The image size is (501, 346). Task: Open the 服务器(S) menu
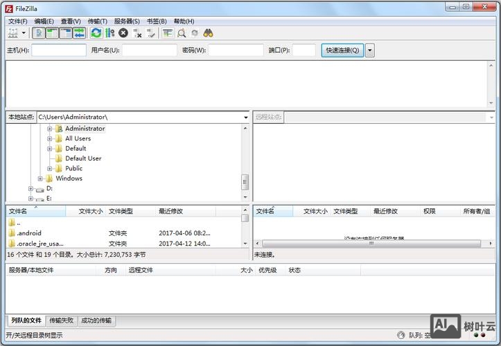click(x=127, y=21)
